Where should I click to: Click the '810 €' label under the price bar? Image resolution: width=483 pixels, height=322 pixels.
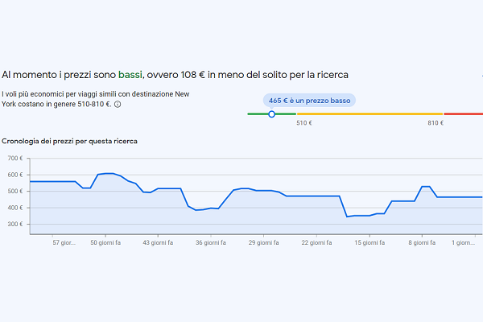coord(436,123)
